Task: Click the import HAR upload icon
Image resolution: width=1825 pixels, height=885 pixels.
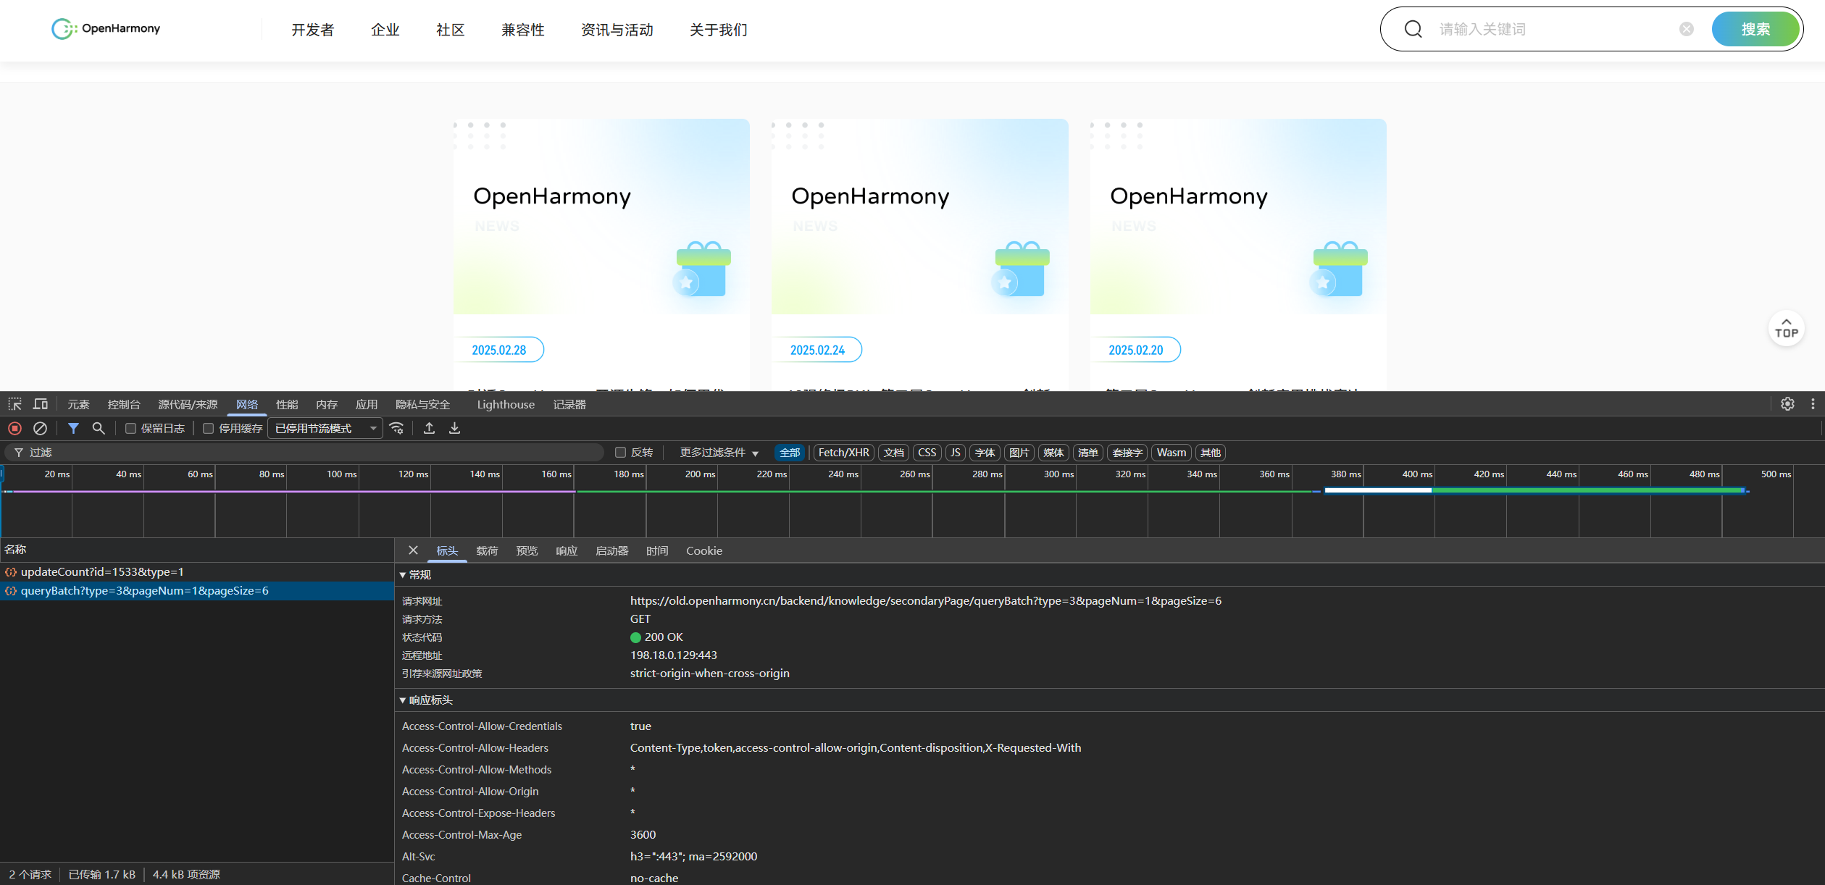Action: (429, 429)
